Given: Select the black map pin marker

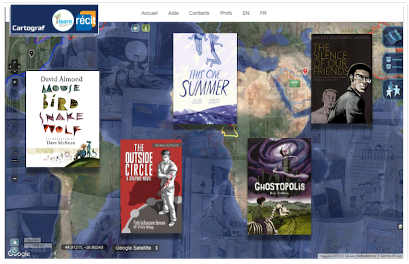Looking at the screenshot, I should tap(31, 53).
